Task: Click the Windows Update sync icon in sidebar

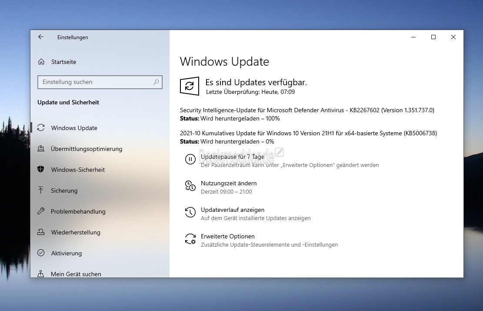Action: 41,127
